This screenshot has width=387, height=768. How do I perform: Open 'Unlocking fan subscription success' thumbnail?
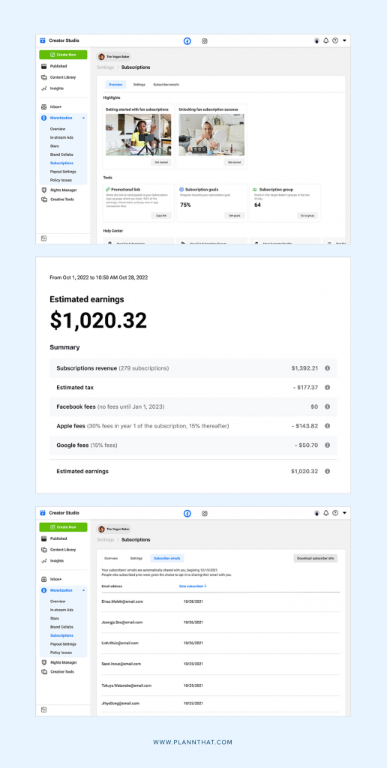tap(211, 135)
